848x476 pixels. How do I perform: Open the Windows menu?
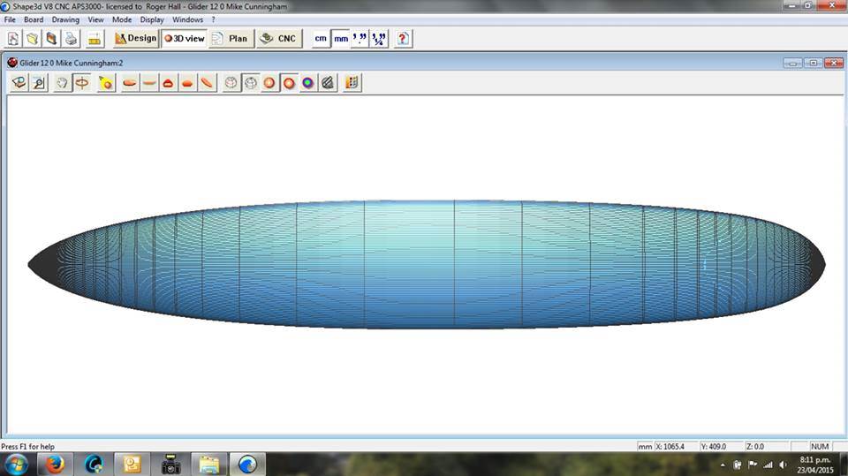(x=187, y=19)
